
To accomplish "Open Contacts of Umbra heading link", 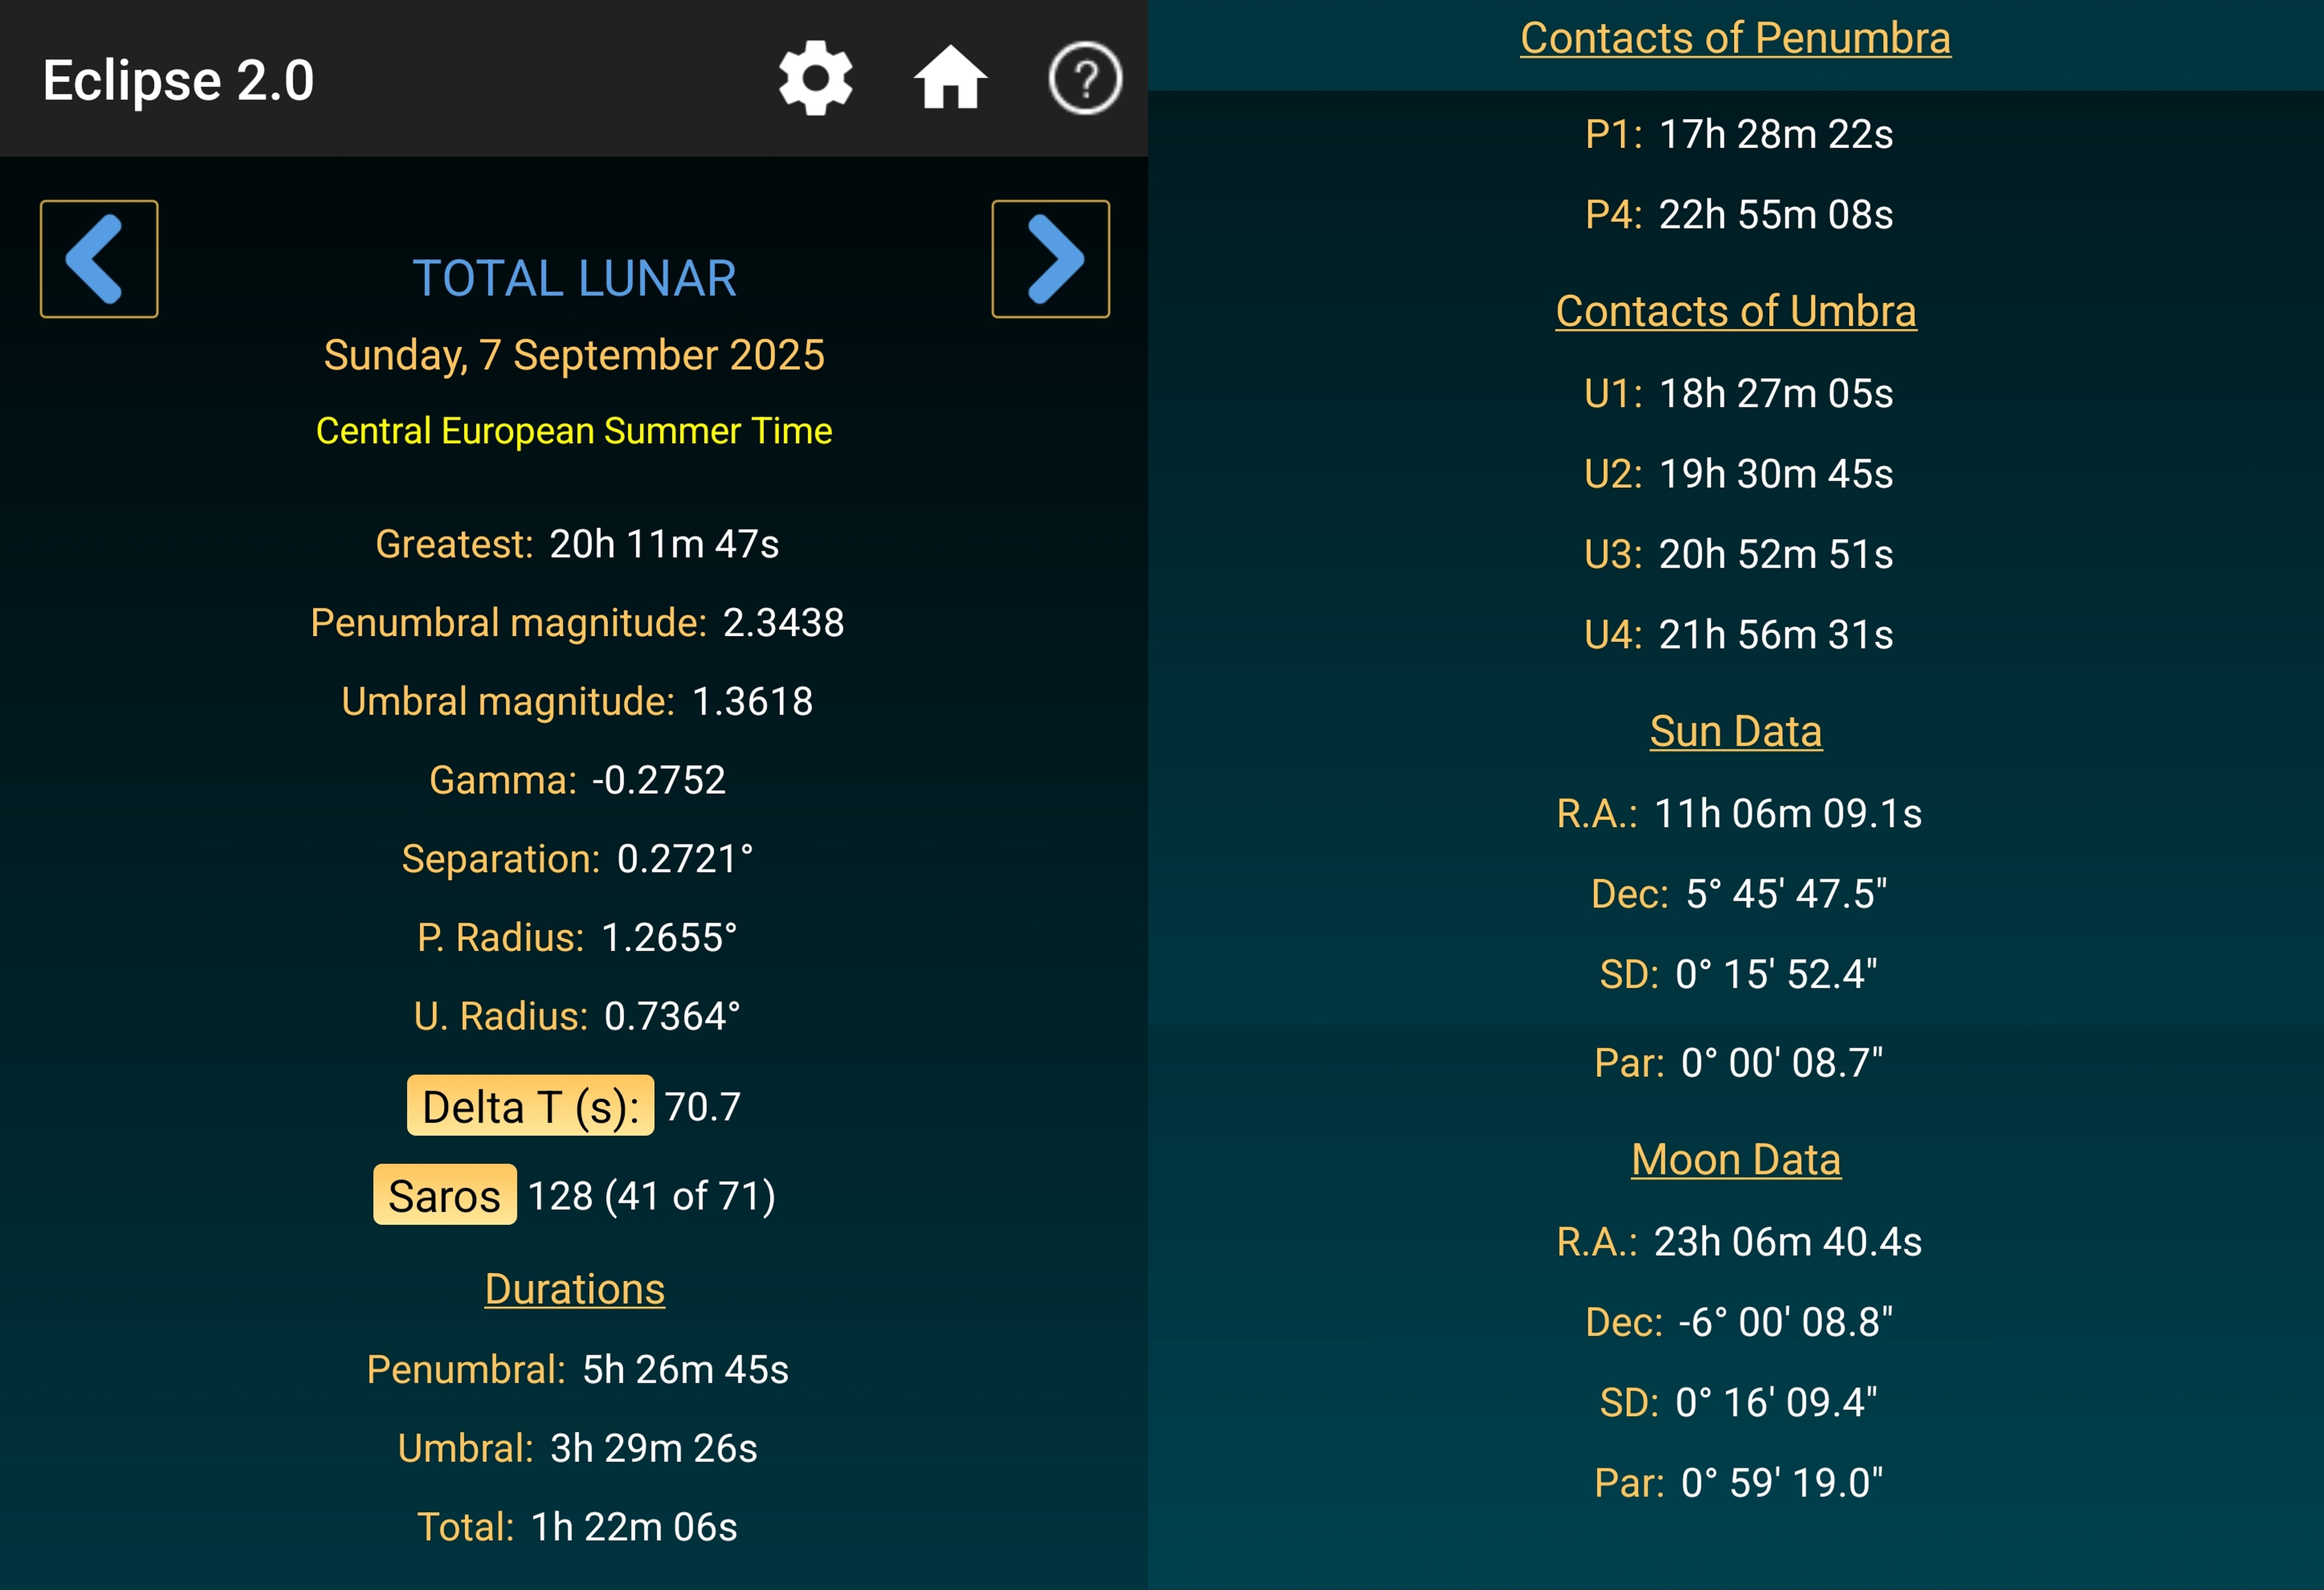I will pyautogui.click(x=1735, y=311).
